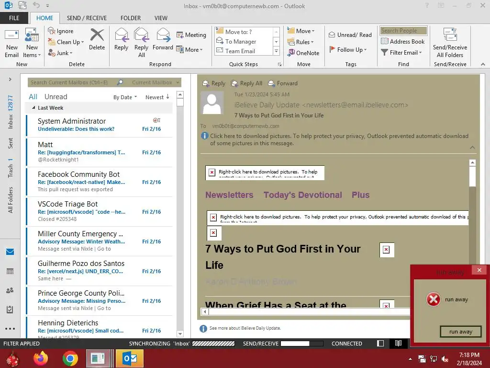Image resolution: width=490 pixels, height=368 pixels.
Task: Click the ribbon Reply All button
Action: 141,43
